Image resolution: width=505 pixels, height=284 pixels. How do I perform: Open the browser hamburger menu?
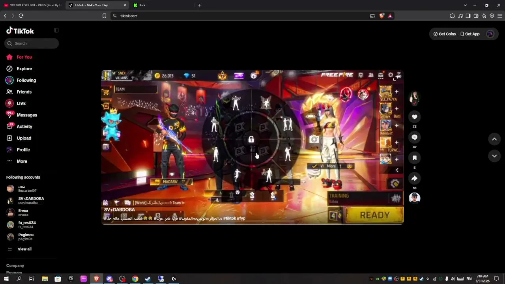[499, 16]
